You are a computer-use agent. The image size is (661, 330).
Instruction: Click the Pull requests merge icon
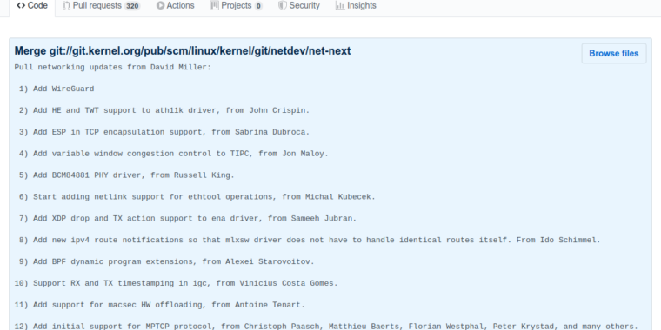(x=66, y=5)
